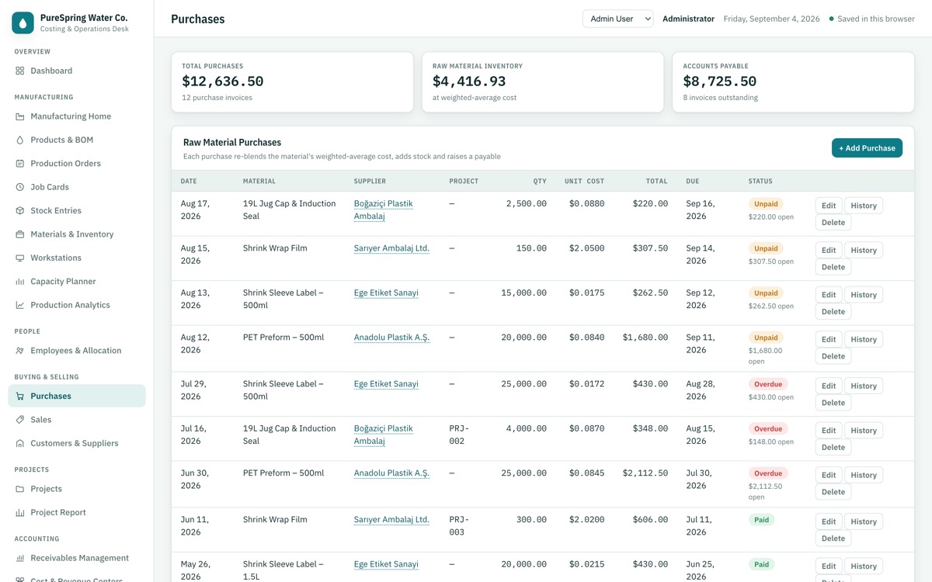Click the Employees & Allocation people icon

click(20, 351)
